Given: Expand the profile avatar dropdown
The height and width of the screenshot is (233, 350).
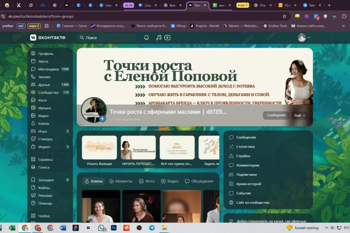Looking at the screenshot, I should point(304,37).
